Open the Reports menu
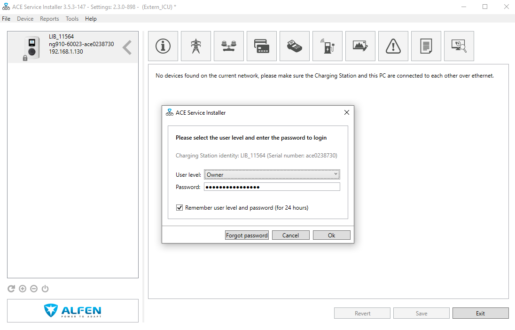Viewport: 515px width, 330px height. point(50,19)
